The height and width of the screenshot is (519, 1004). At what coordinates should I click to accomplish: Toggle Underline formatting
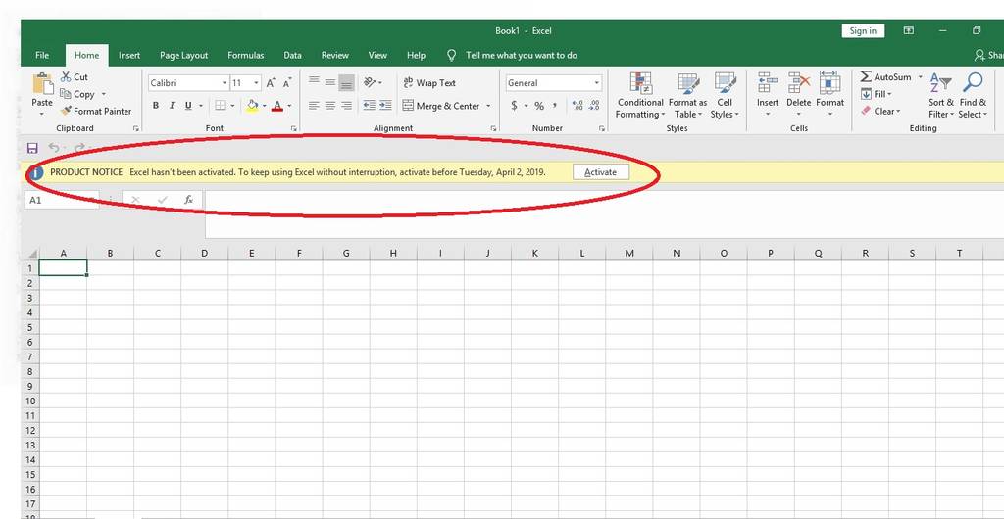pos(188,106)
